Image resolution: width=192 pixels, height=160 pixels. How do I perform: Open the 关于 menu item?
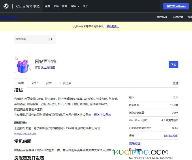coord(85,6)
